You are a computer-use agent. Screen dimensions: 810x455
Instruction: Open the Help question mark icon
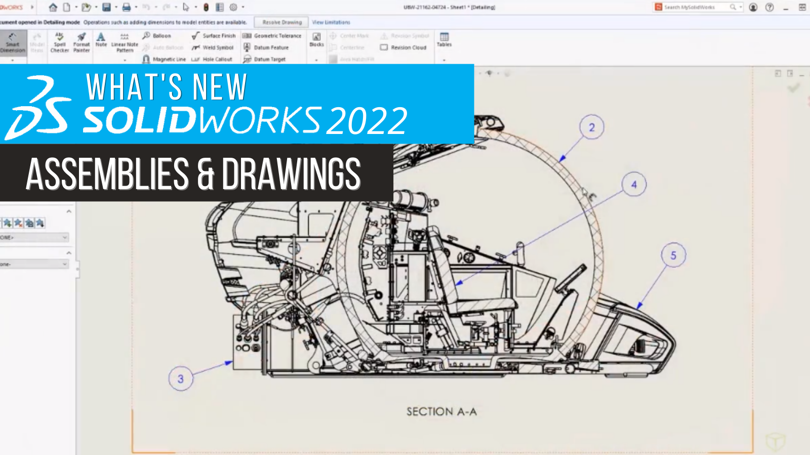(x=769, y=7)
